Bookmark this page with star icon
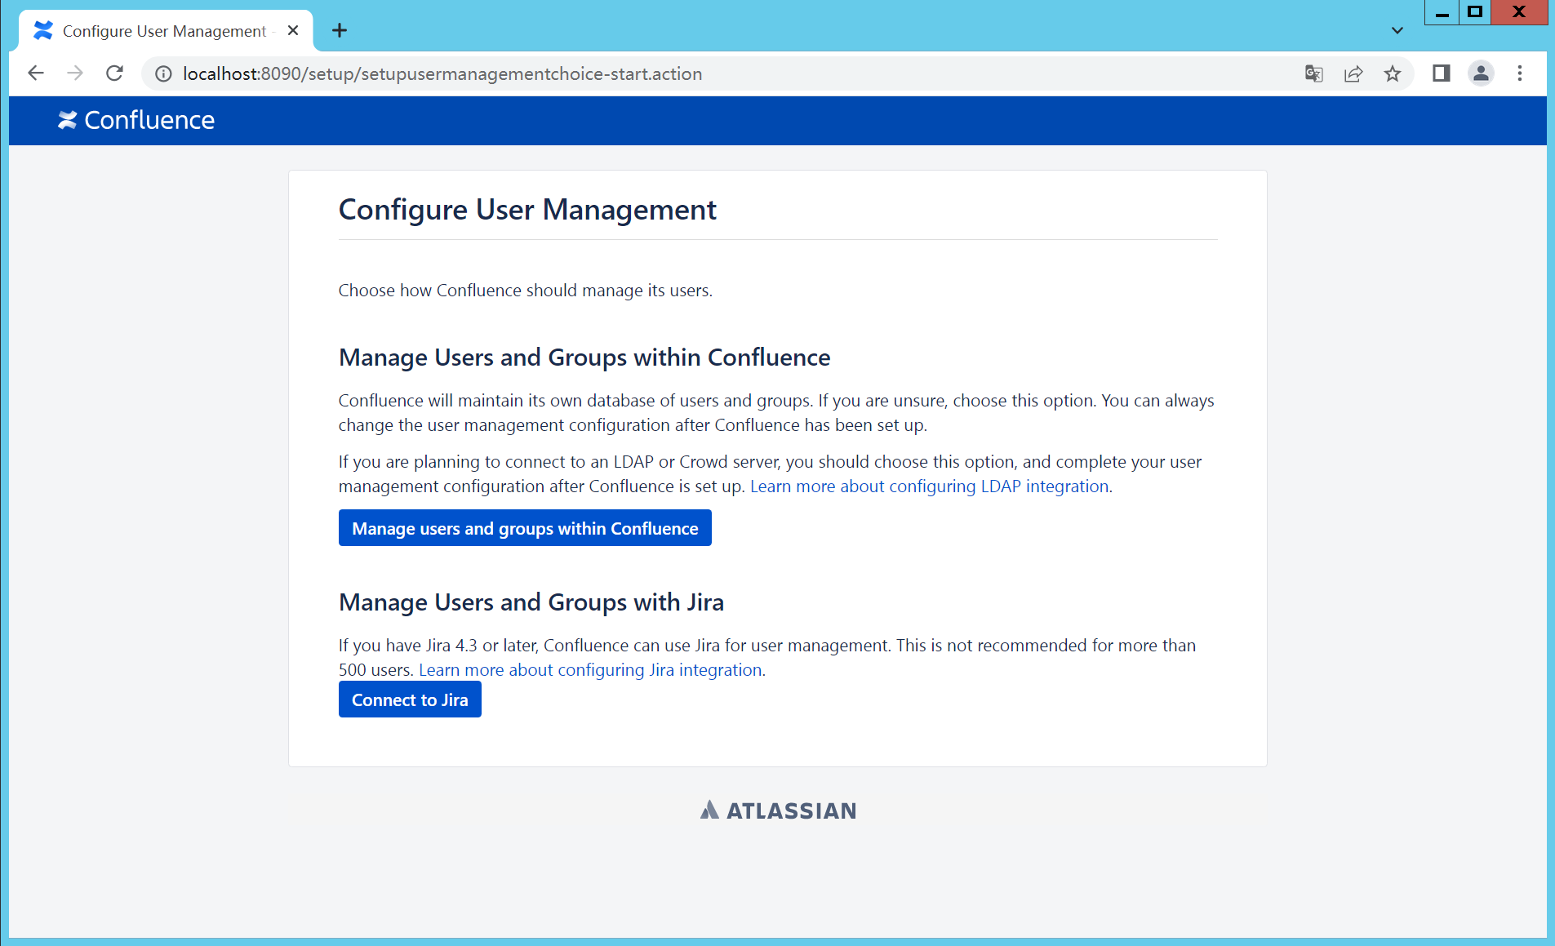The width and height of the screenshot is (1555, 946). (1393, 73)
